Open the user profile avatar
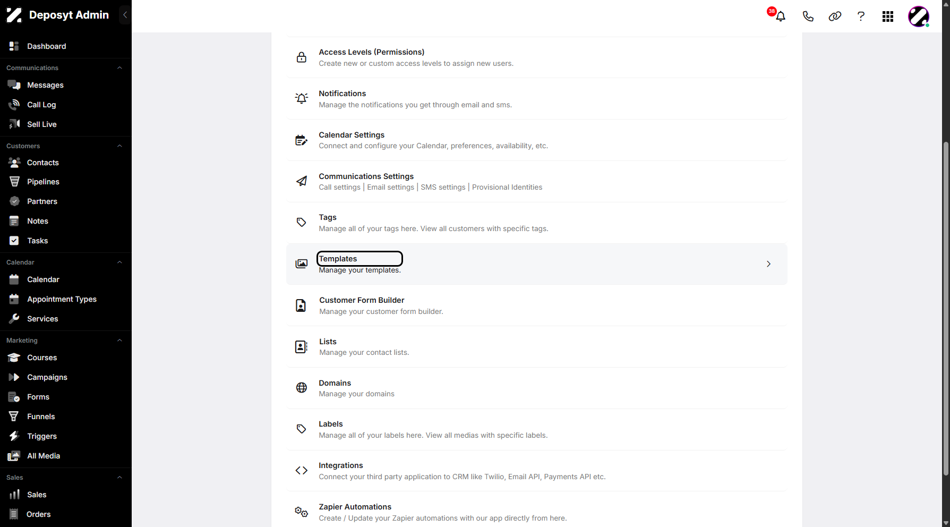This screenshot has height=527, width=950. point(919,16)
